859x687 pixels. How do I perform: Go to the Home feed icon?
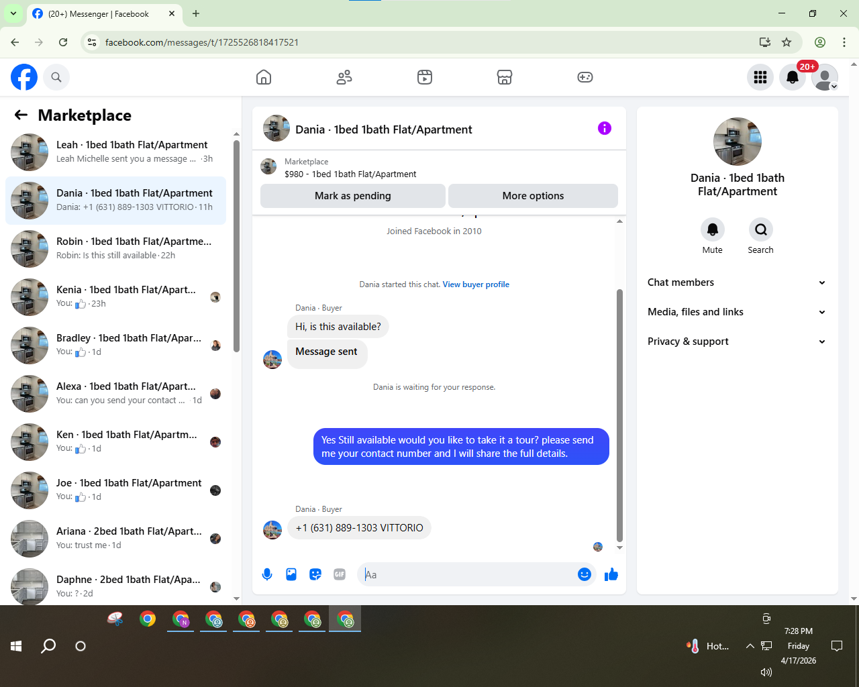[264, 77]
